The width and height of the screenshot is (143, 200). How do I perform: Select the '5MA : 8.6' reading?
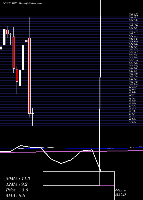pos(15,196)
